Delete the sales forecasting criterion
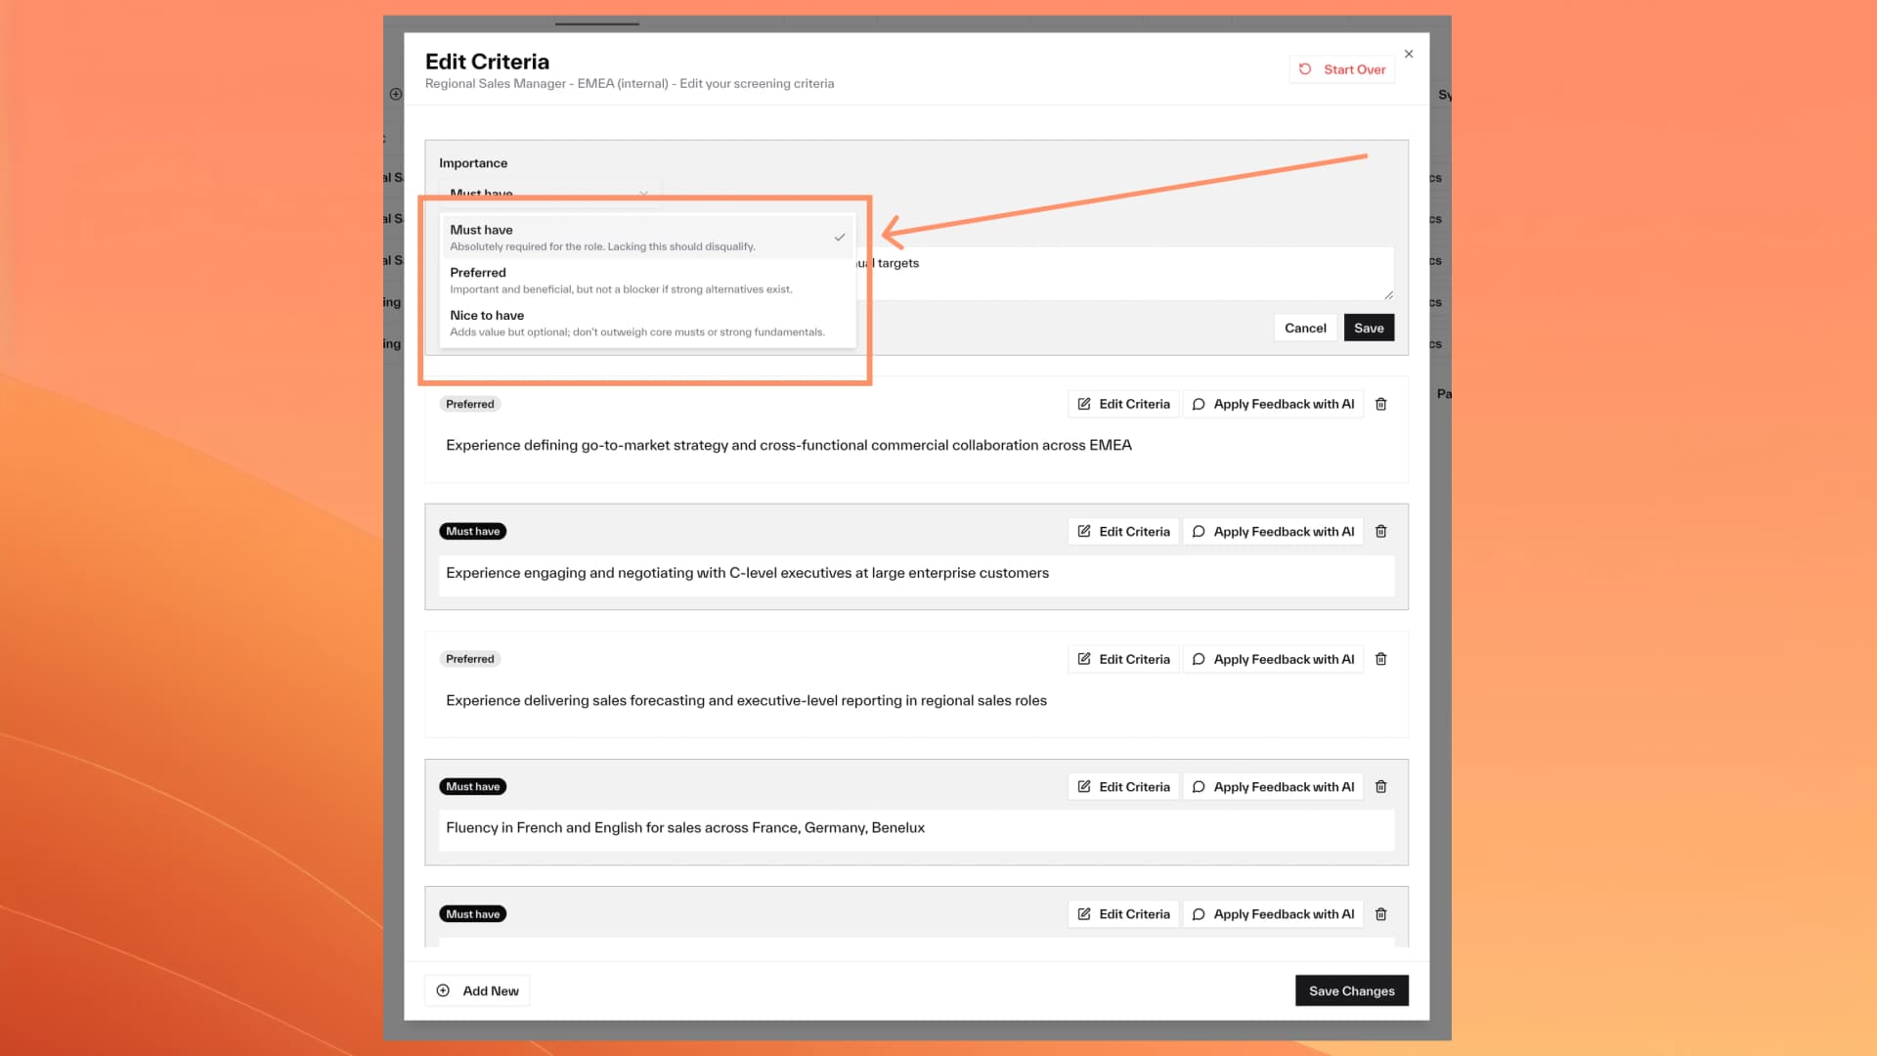The width and height of the screenshot is (1877, 1056). (1381, 659)
